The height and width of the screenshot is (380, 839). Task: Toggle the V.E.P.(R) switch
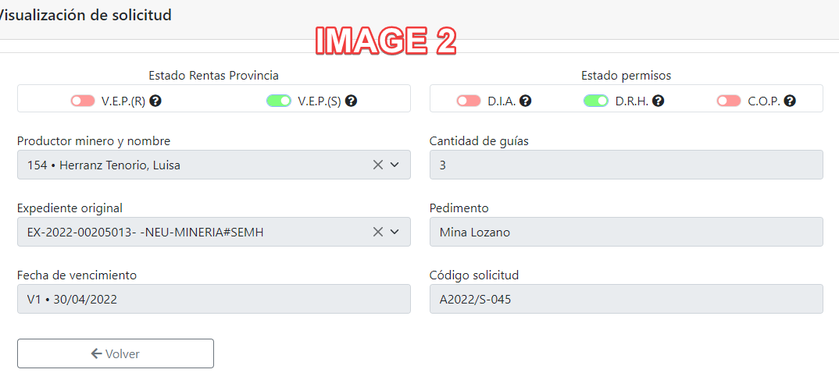tap(82, 101)
